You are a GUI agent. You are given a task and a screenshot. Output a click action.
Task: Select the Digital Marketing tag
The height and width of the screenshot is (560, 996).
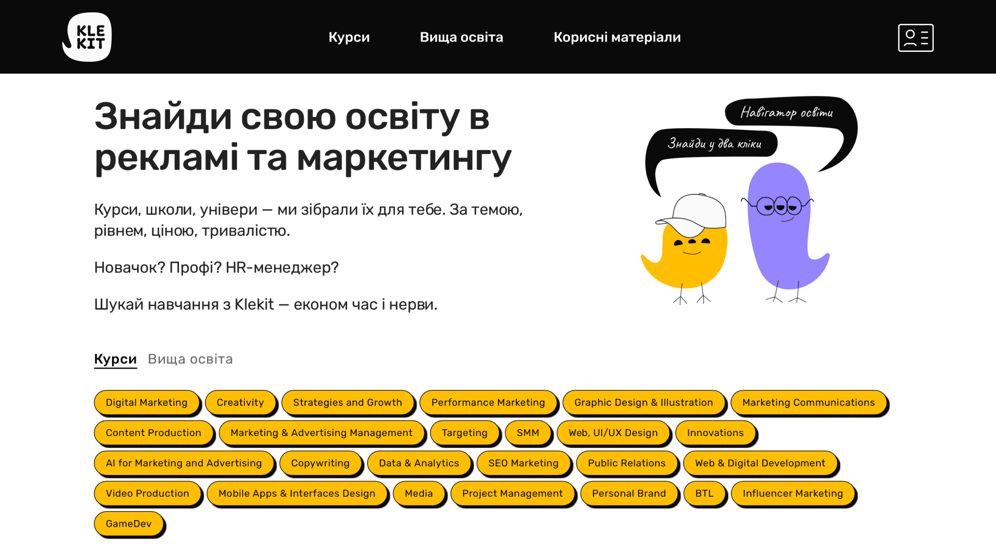click(x=146, y=402)
